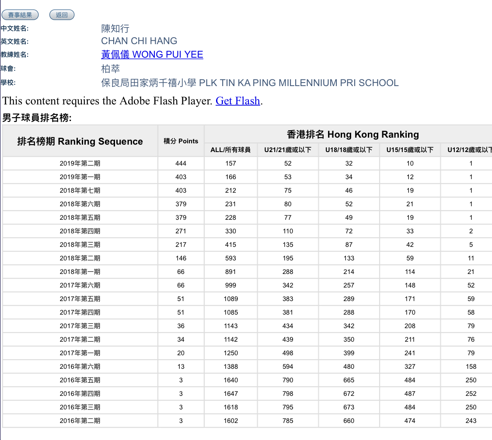This screenshot has height=440, width=492.
Task: Follow the Get Flash link
Action: [237, 101]
